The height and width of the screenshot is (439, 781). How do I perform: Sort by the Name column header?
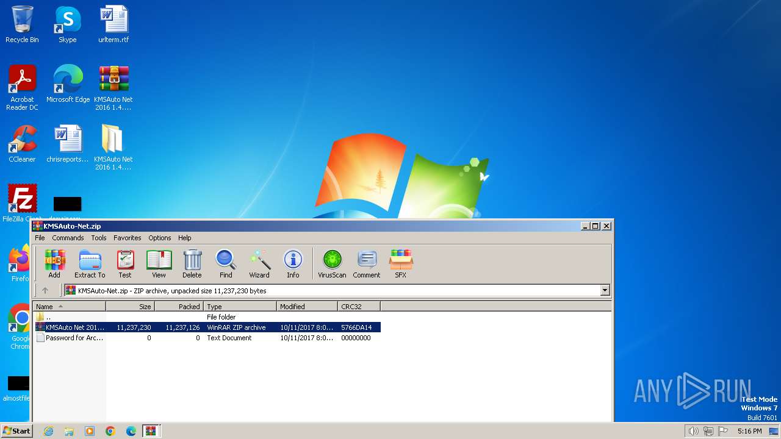pos(70,307)
